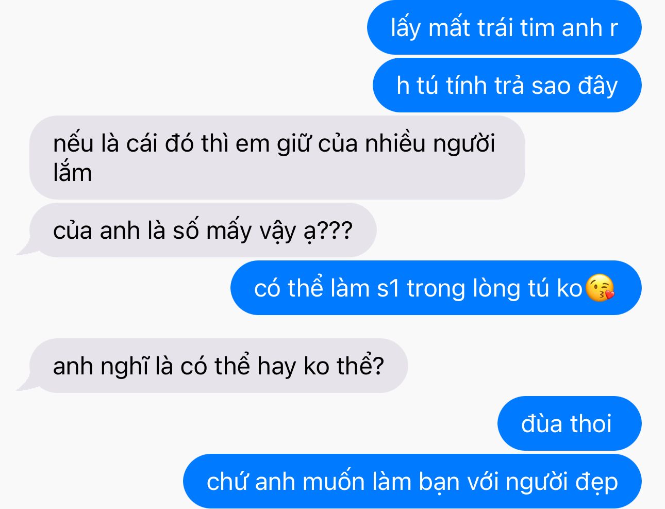Tap the gray message 'của anh là số mấy vậy ạ???'
The image size is (665, 509).
coord(203,231)
